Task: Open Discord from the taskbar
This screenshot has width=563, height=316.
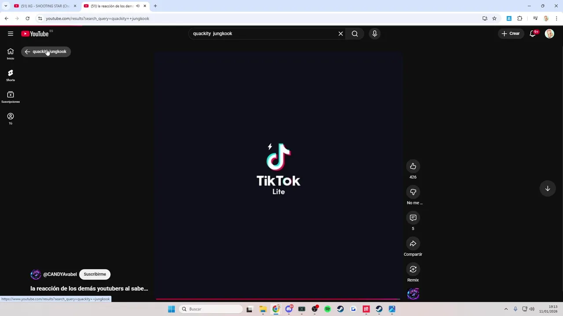Action: pos(289,309)
